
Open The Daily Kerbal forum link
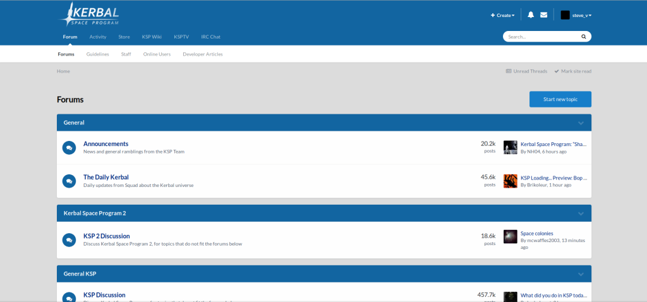pos(106,177)
